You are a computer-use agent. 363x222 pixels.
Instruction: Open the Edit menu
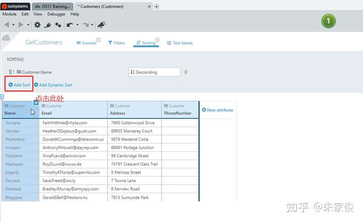click(25, 14)
